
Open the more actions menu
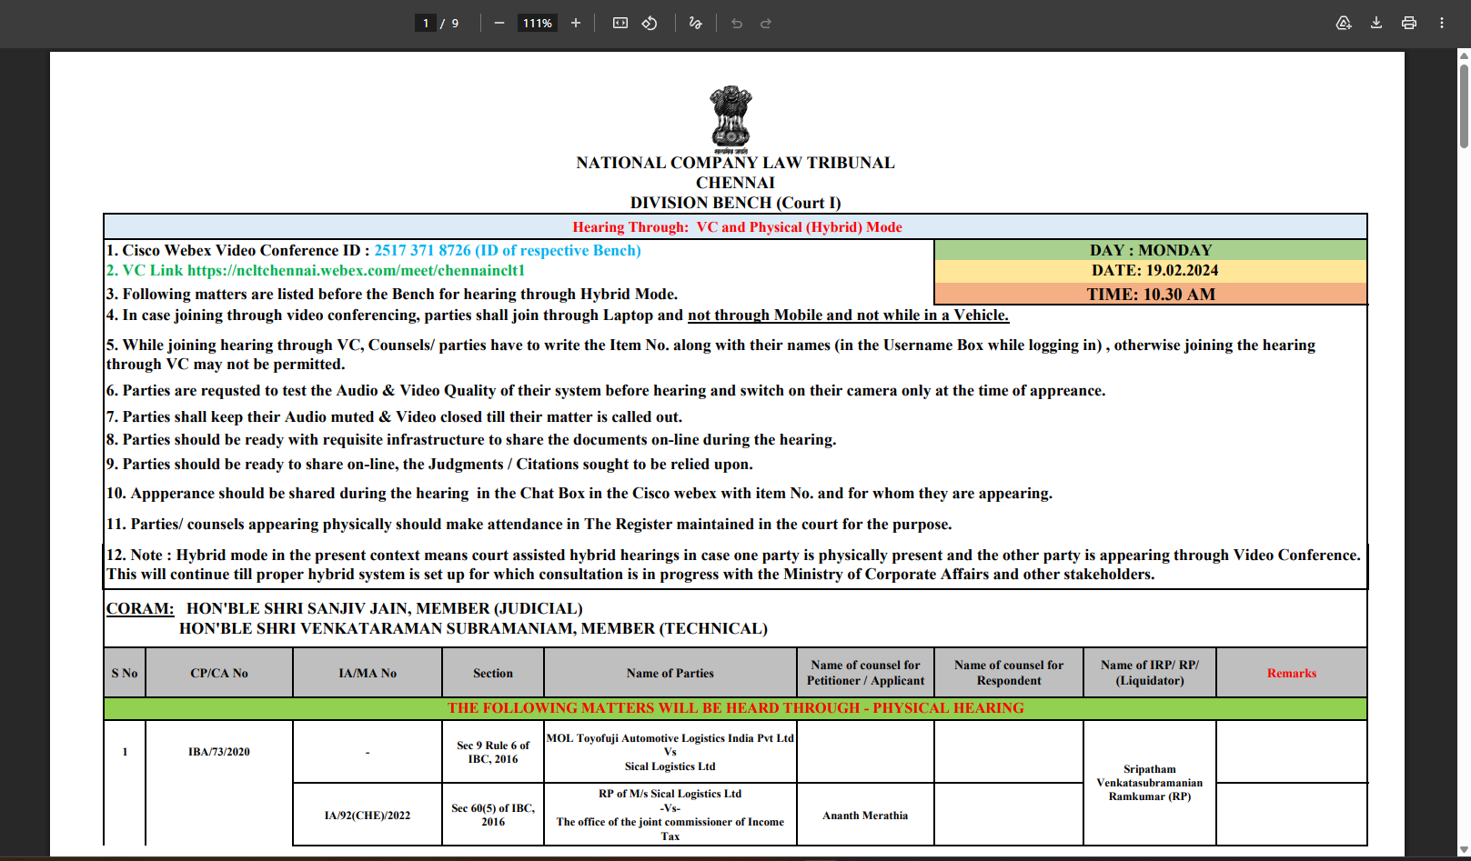pos(1442,23)
